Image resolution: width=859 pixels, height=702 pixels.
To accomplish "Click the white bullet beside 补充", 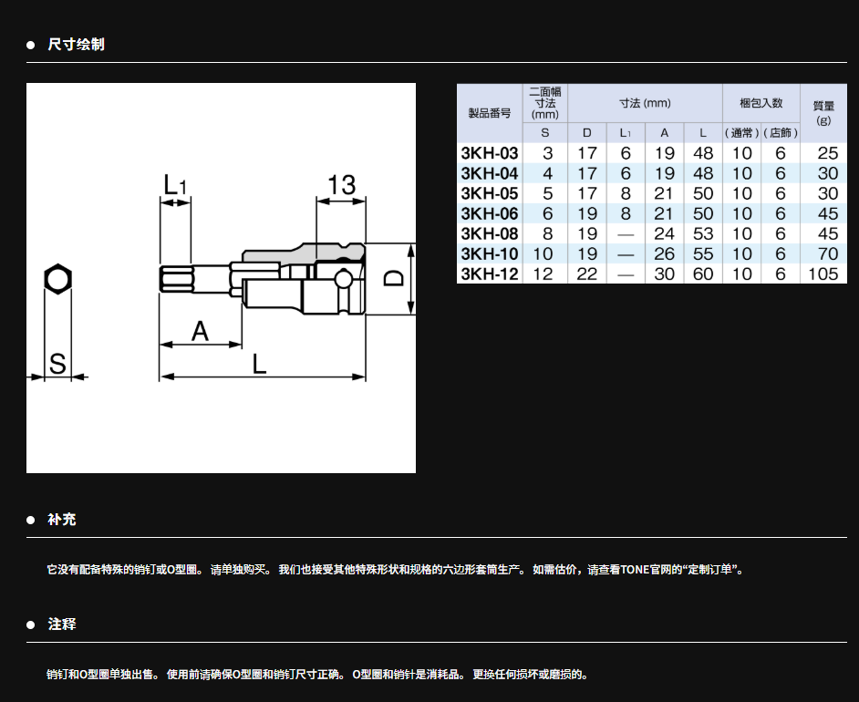I will point(30,520).
